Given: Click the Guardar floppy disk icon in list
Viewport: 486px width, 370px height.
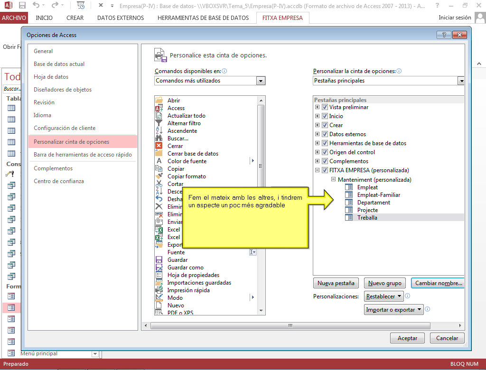Looking at the screenshot, I should [159, 259].
